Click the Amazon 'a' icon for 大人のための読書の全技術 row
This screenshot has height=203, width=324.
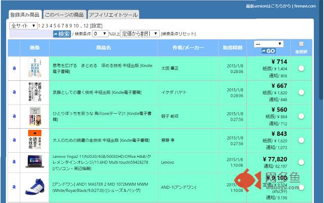click(x=14, y=140)
